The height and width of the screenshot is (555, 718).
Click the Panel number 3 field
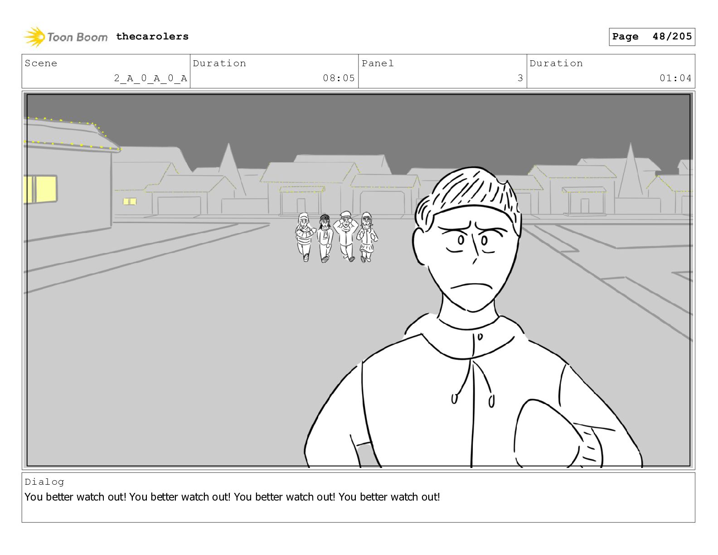pos(520,78)
